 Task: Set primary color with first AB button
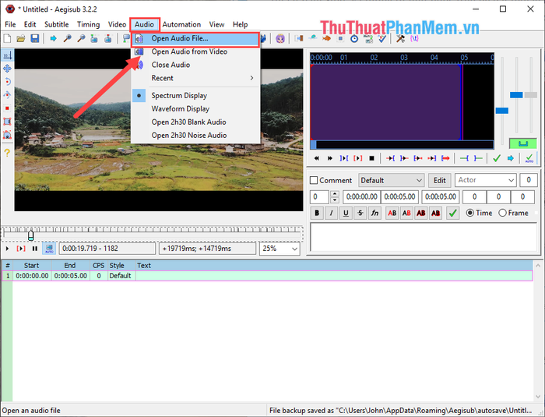(x=392, y=213)
